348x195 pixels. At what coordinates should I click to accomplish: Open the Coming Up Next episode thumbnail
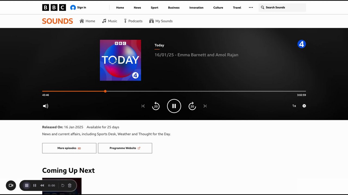pos(62,186)
